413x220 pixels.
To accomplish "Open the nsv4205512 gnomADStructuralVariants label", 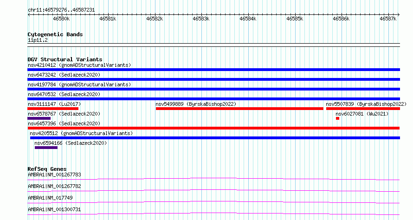I will coord(81,133).
